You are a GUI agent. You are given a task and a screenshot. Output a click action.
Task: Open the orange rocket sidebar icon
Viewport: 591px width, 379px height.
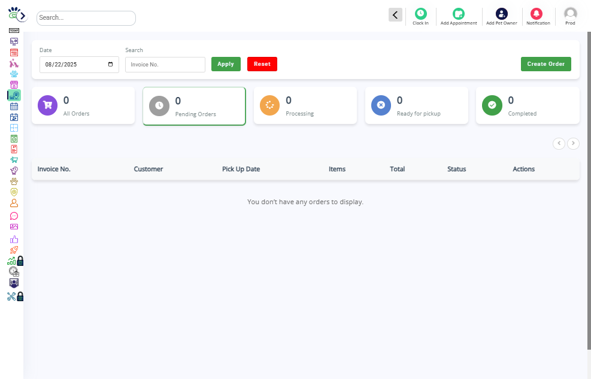click(14, 250)
